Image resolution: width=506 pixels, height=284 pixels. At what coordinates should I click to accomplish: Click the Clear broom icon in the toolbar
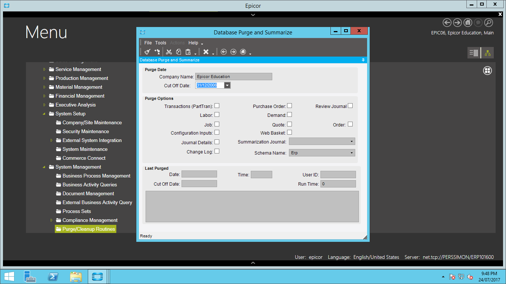[x=147, y=52]
